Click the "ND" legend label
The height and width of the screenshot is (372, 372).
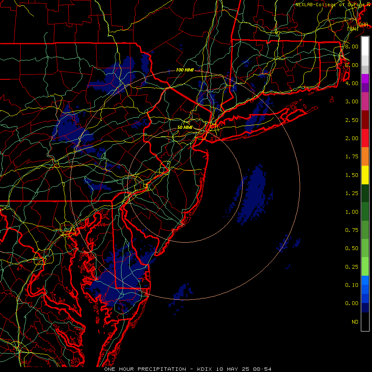coord(355,322)
